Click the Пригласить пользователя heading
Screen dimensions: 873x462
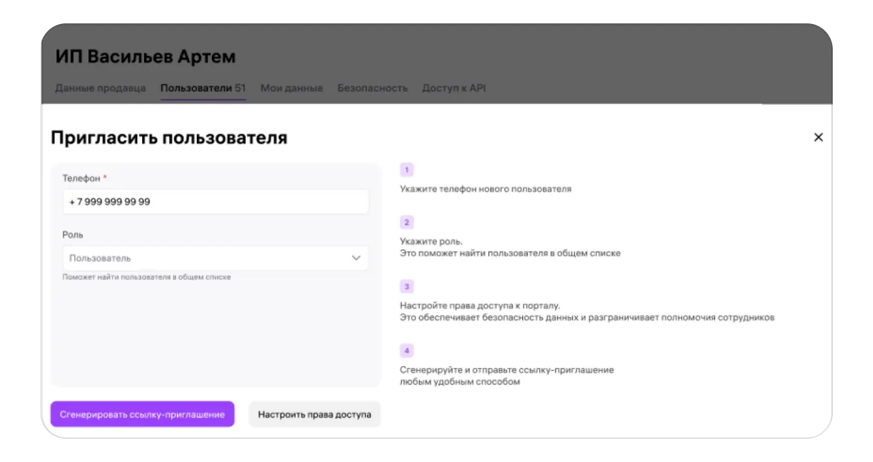(169, 138)
